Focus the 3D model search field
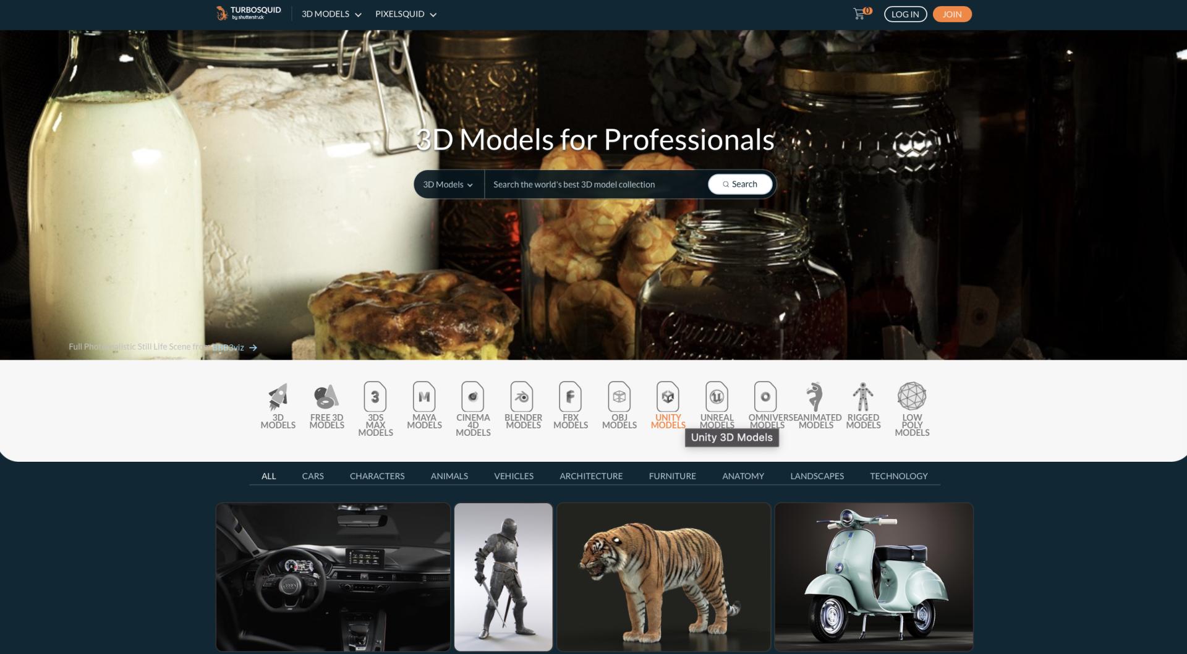The image size is (1187, 654). tap(595, 184)
